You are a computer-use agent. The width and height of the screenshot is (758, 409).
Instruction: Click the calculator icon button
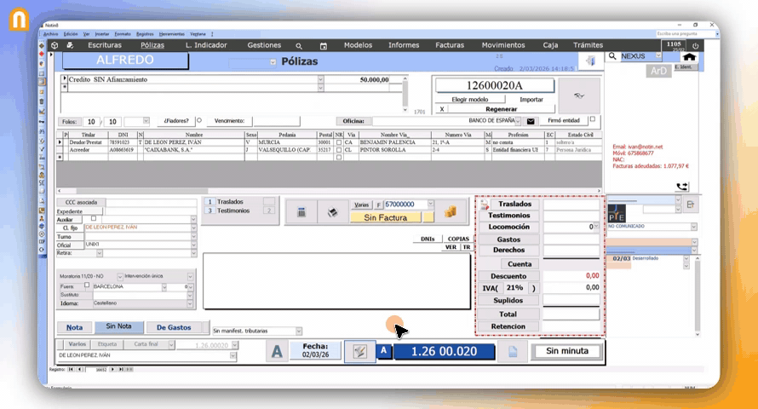pyautogui.click(x=300, y=212)
